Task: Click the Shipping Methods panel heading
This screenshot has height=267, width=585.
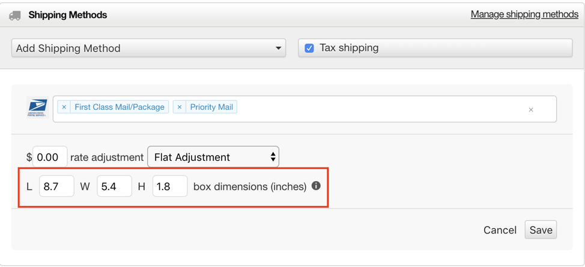Action: [67, 15]
